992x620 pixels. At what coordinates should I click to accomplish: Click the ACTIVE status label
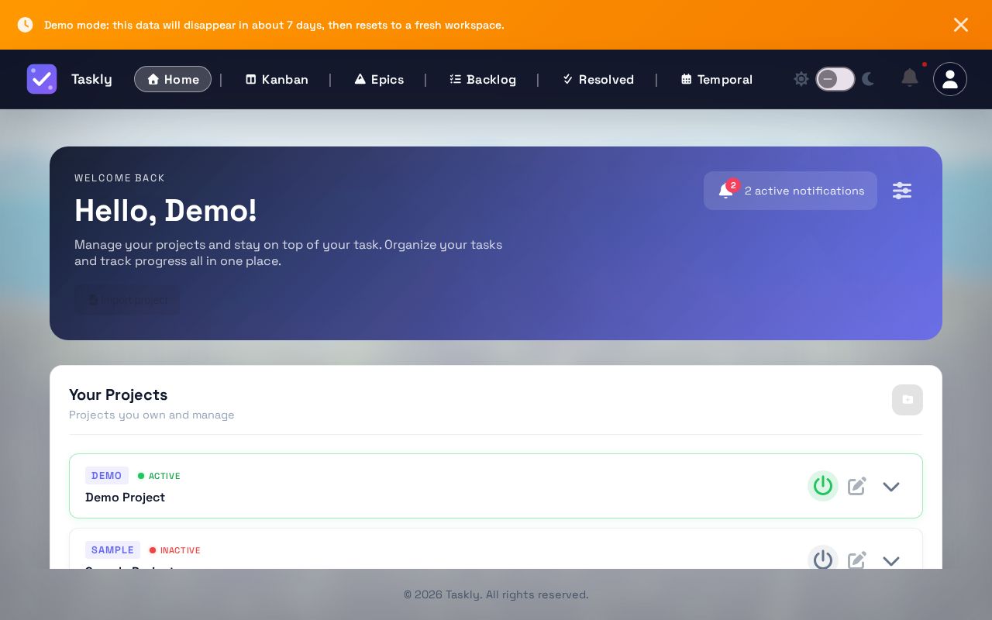click(x=164, y=476)
